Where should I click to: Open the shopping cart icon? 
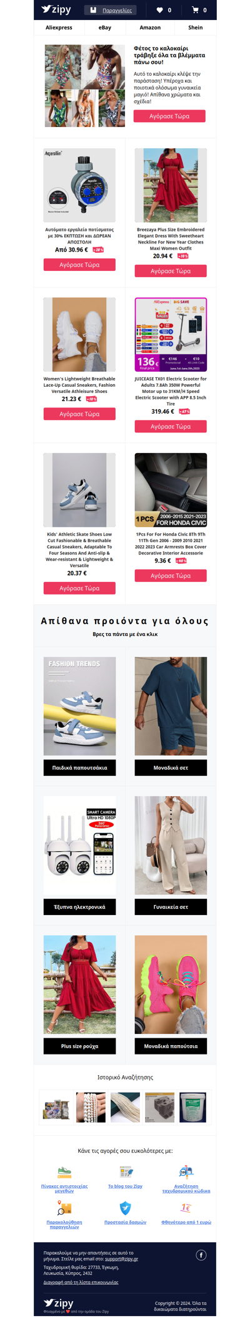click(195, 10)
